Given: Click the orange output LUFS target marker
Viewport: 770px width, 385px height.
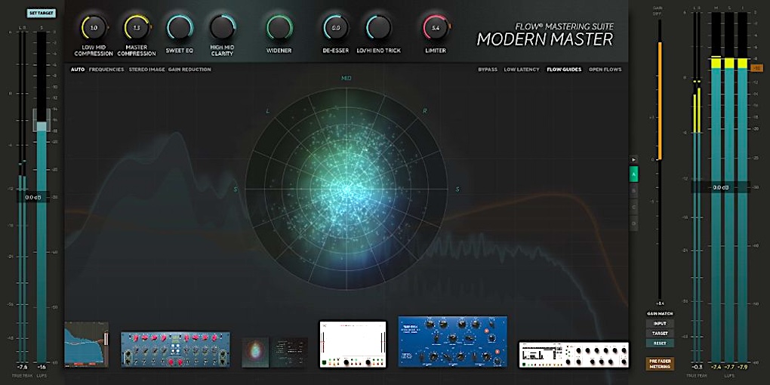Looking at the screenshot, I should click(756, 68).
